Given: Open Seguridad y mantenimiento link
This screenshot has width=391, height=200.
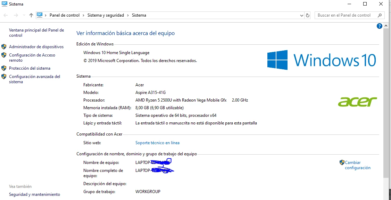Looking at the screenshot, I should point(34,194).
